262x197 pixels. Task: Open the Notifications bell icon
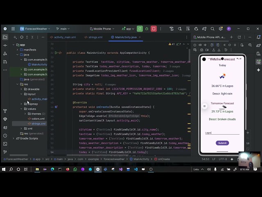point(258,37)
